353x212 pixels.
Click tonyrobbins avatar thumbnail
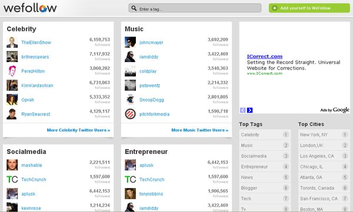(x=131, y=194)
